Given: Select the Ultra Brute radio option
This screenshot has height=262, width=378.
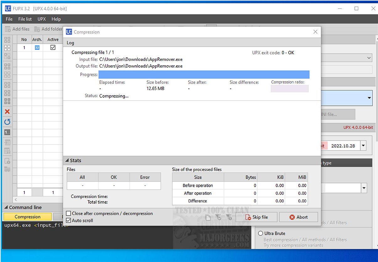Looking at the screenshot, I should point(260,233).
